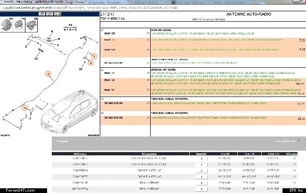Click label C in the parts diagram
This screenshot has width=306, height=193.
(x=58, y=45)
